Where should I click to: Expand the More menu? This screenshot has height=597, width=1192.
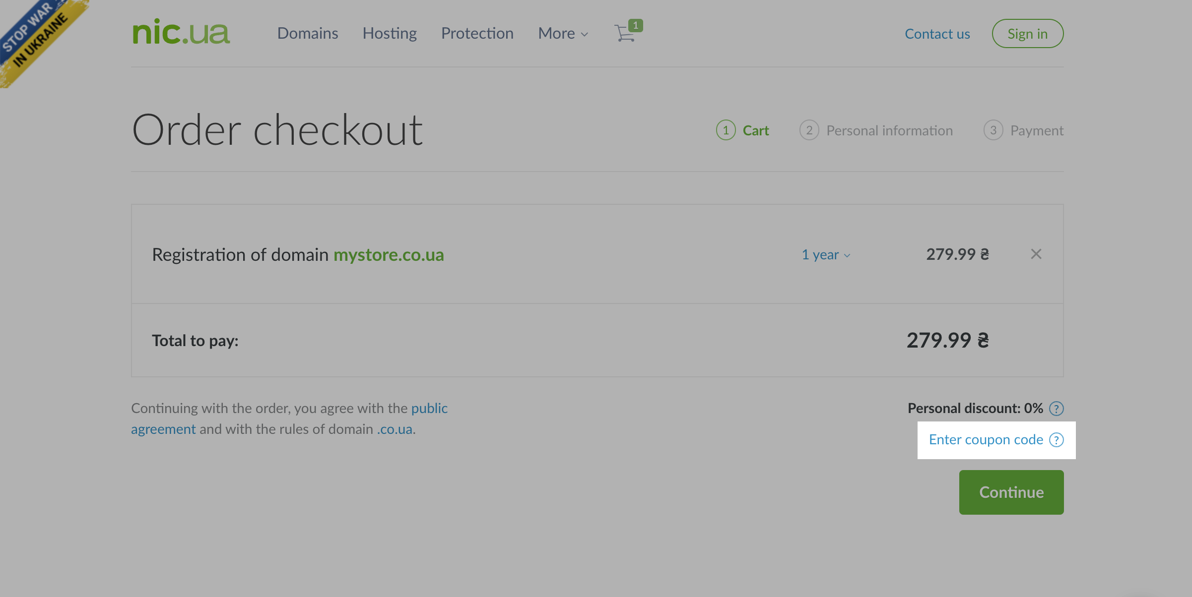click(563, 33)
